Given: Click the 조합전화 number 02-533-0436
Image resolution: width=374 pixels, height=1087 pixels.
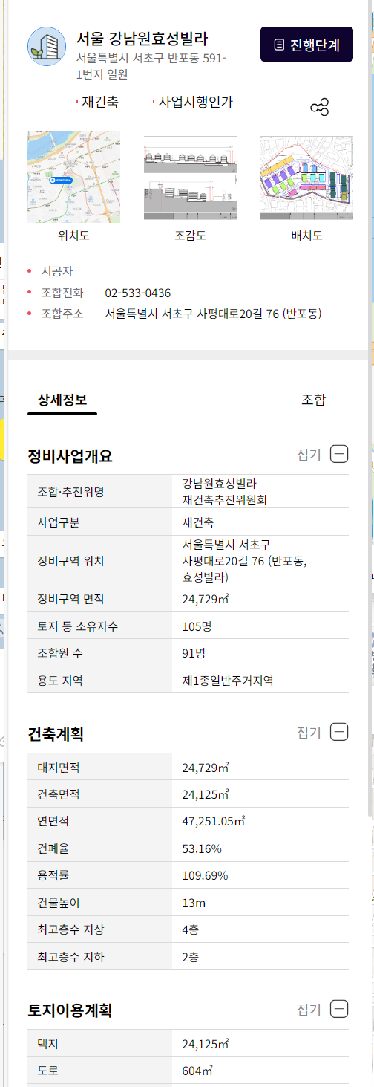Looking at the screenshot, I should coord(138,293).
